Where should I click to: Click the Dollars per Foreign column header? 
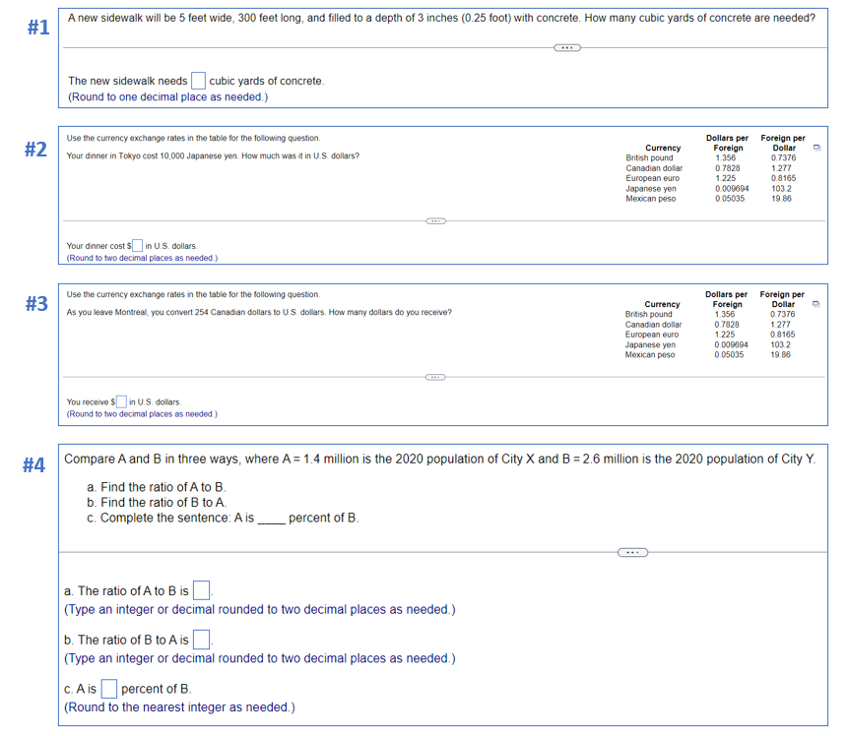tap(727, 142)
